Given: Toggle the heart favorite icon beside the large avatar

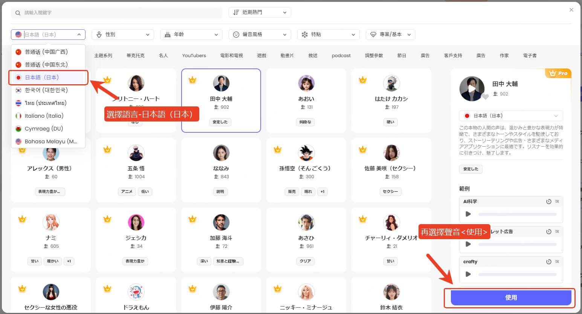Looking at the screenshot, I should (485, 97).
